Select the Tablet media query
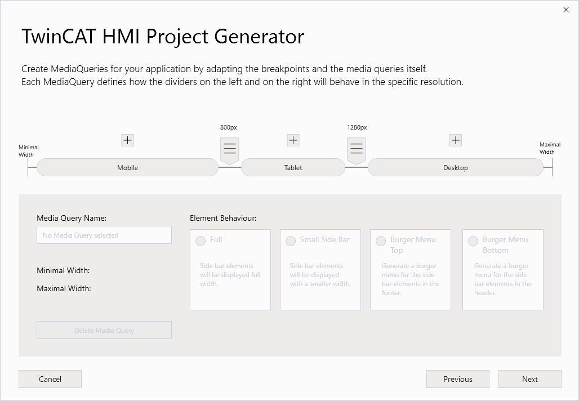Image resolution: width=579 pixels, height=401 pixels. coord(293,167)
